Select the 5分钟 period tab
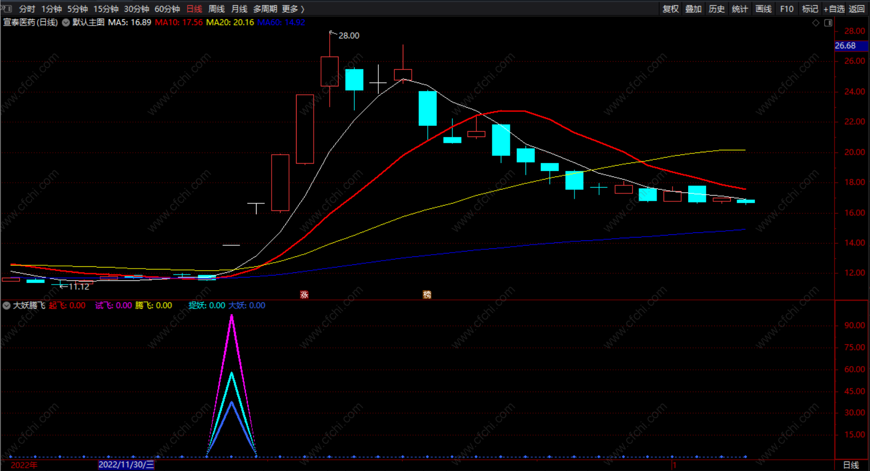The width and height of the screenshot is (870, 471). (77, 9)
